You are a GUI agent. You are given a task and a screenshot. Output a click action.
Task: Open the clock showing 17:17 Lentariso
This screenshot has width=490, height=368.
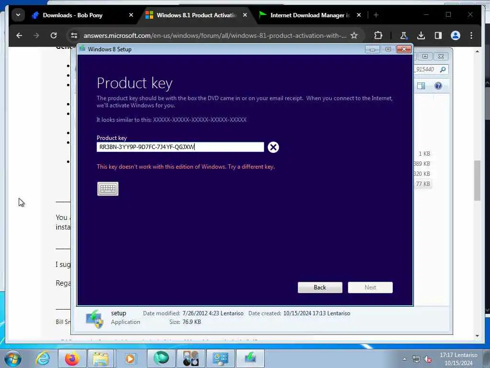[x=458, y=359]
